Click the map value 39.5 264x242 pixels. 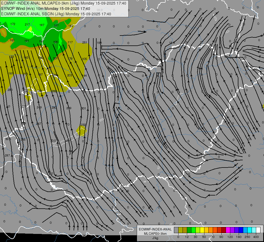[x=8, y=139]
